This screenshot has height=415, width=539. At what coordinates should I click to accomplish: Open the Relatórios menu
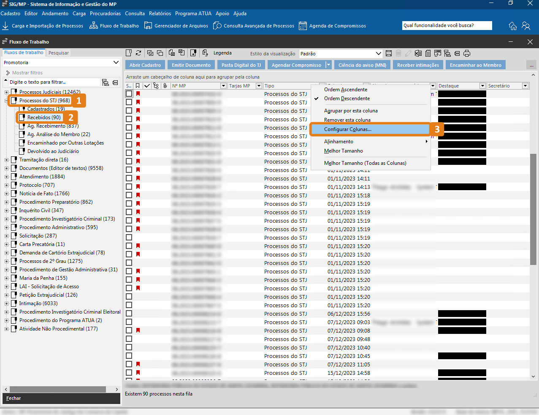pyautogui.click(x=160, y=14)
